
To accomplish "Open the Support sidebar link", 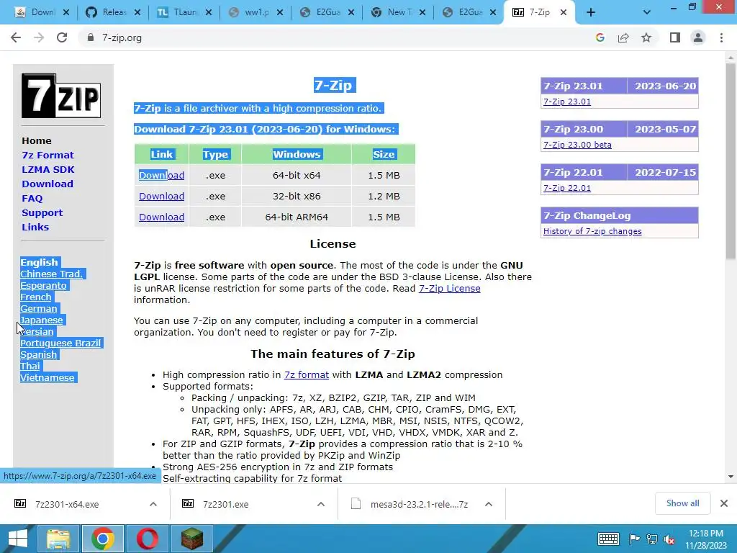I will click(x=42, y=213).
